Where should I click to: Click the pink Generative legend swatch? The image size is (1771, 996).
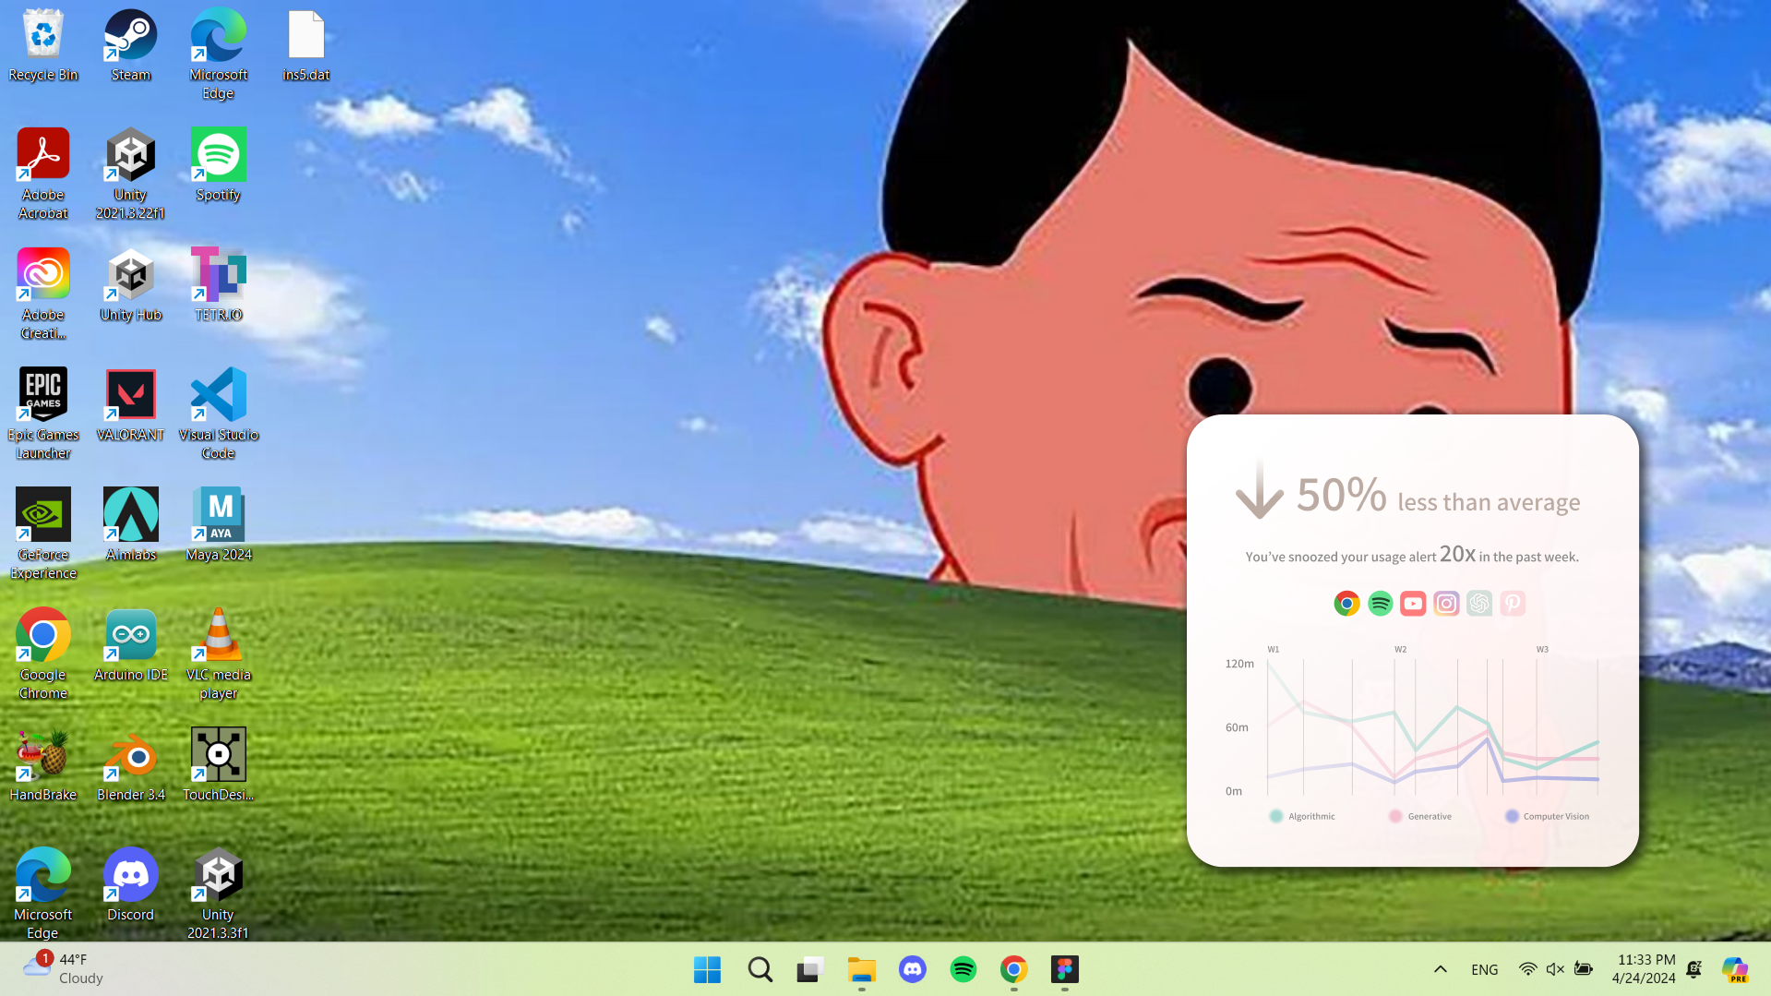(1395, 816)
